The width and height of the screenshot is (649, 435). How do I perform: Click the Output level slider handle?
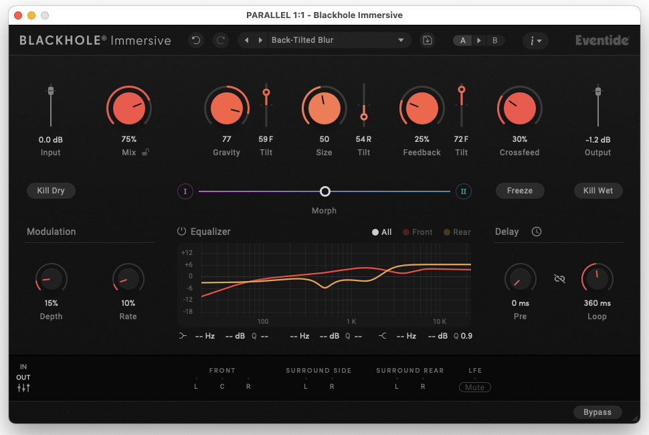598,92
